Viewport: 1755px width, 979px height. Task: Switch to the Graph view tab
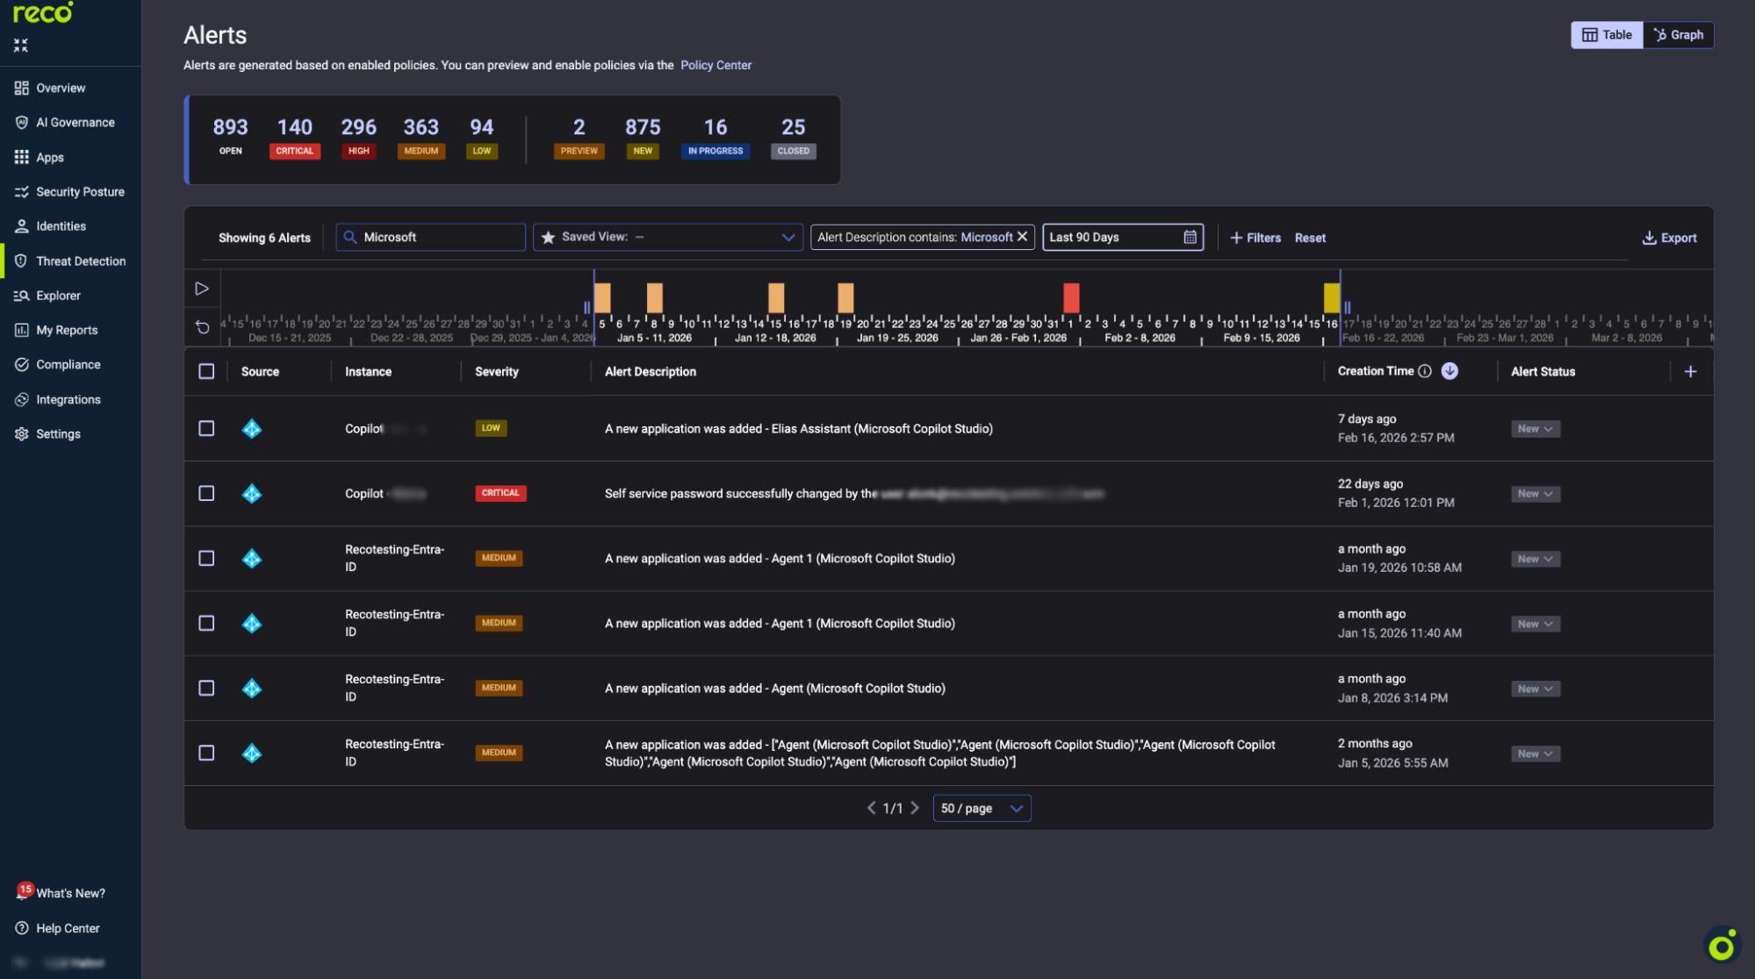(x=1678, y=35)
